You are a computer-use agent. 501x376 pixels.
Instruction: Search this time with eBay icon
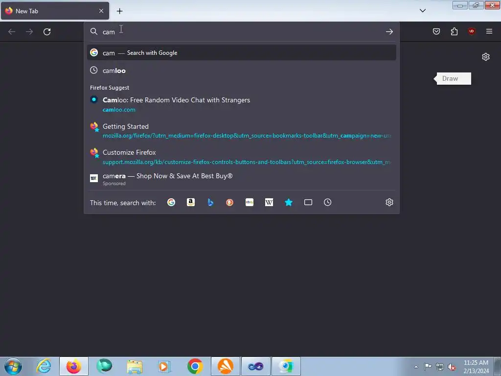[250, 202]
